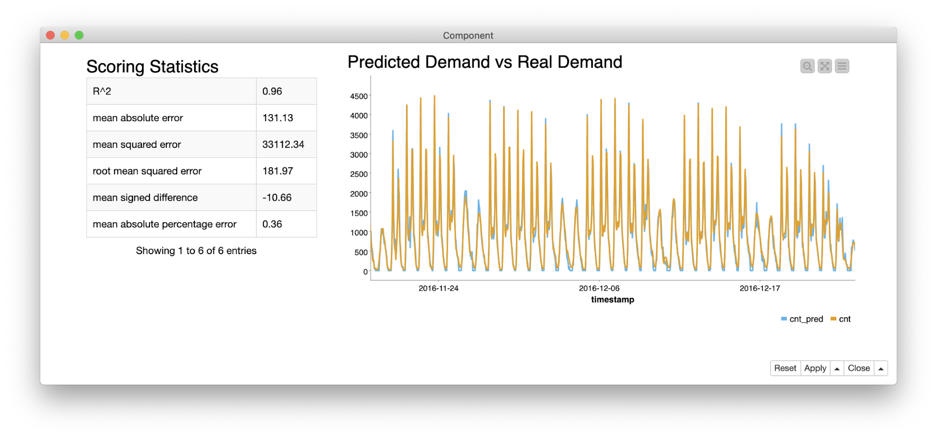The width and height of the screenshot is (937, 438).
Task: Select the value -10.66
Action: pos(277,197)
